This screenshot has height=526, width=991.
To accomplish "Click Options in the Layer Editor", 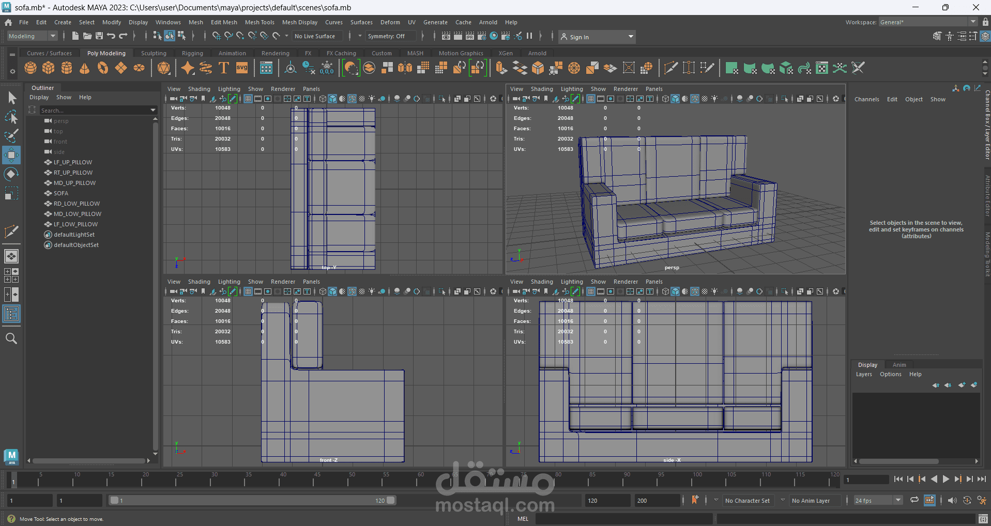I will pyautogui.click(x=891, y=374).
